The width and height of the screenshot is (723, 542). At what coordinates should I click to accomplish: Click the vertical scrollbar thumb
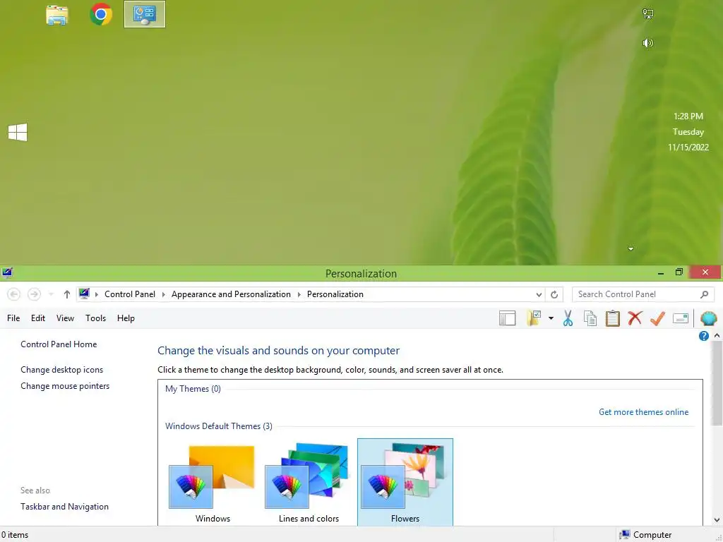tap(717, 383)
